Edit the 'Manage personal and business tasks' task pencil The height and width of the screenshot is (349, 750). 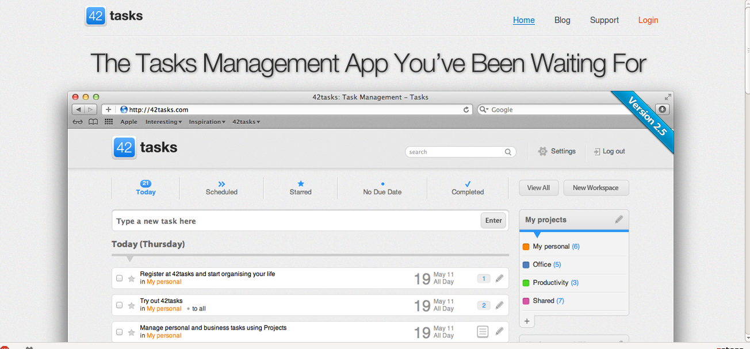499,331
